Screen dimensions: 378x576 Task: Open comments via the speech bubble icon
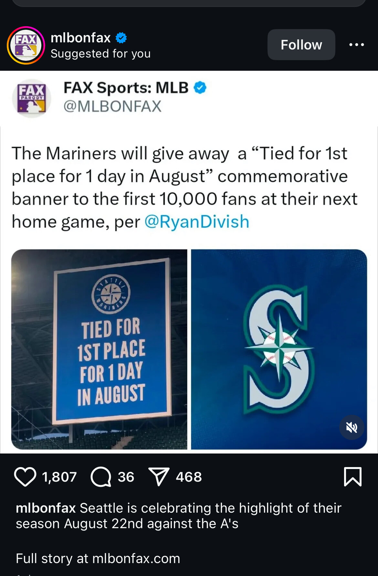[101, 477]
